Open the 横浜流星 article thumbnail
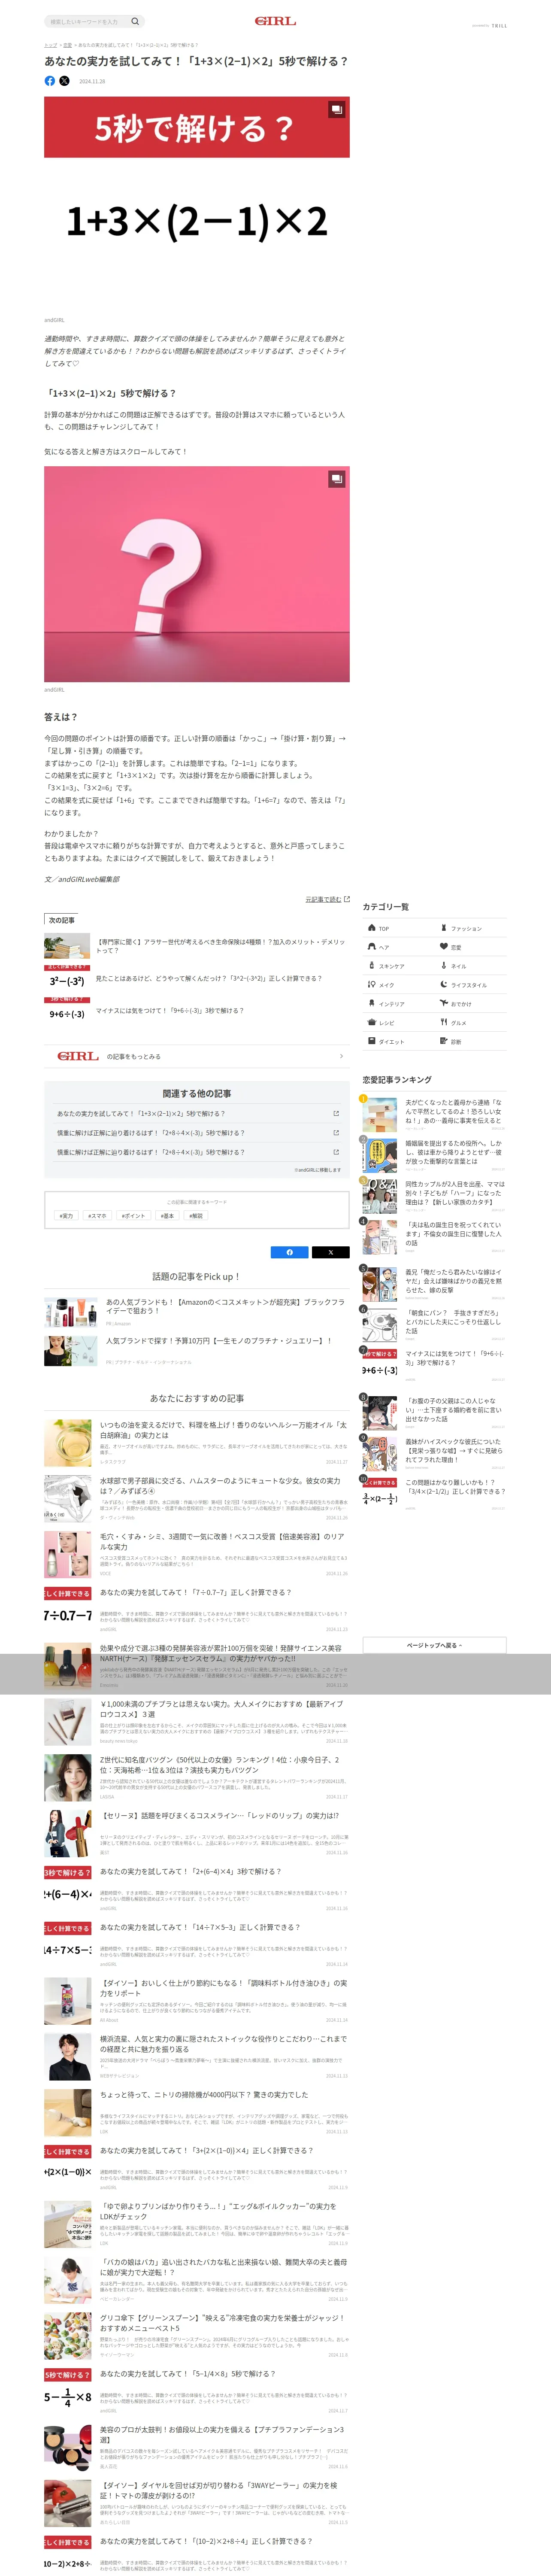Screen dimensions: 551x2576 click(68, 2057)
